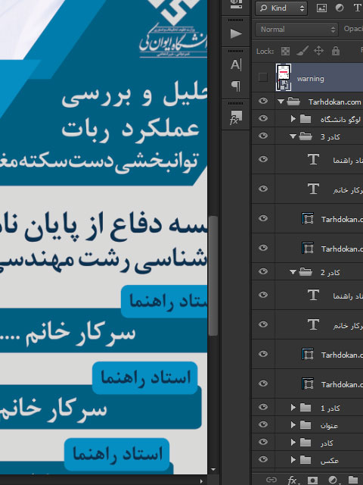
Task: Select the Tarhdokan.com group name
Action: [334, 102]
